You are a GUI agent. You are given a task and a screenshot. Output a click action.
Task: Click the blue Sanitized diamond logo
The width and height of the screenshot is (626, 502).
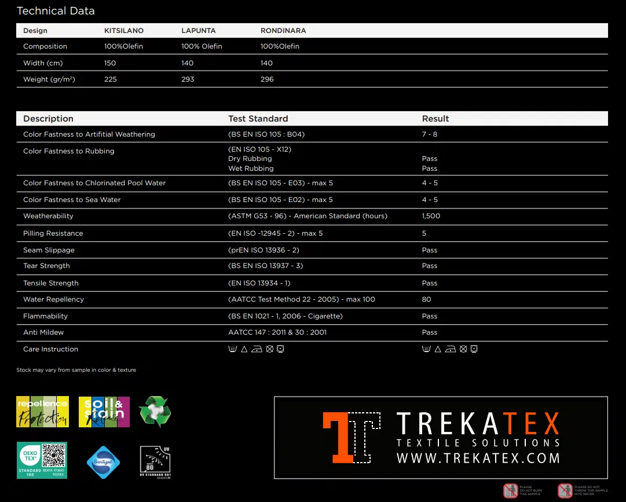point(103,462)
